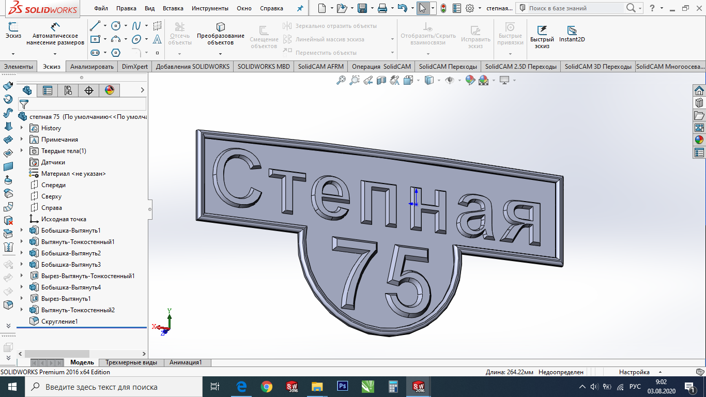Click Zoom to Fit in view toolbar
Image resolution: width=706 pixels, height=397 pixels.
pyautogui.click(x=341, y=80)
